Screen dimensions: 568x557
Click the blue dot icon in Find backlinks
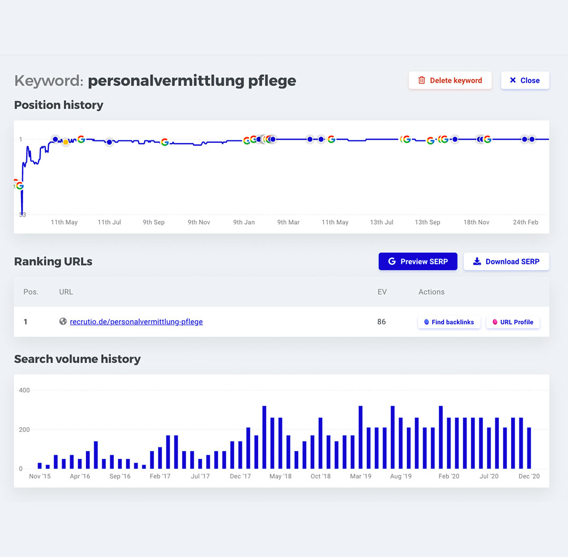tap(426, 322)
